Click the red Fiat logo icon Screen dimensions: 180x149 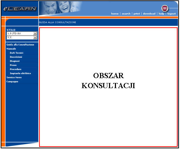(x=165, y=9)
